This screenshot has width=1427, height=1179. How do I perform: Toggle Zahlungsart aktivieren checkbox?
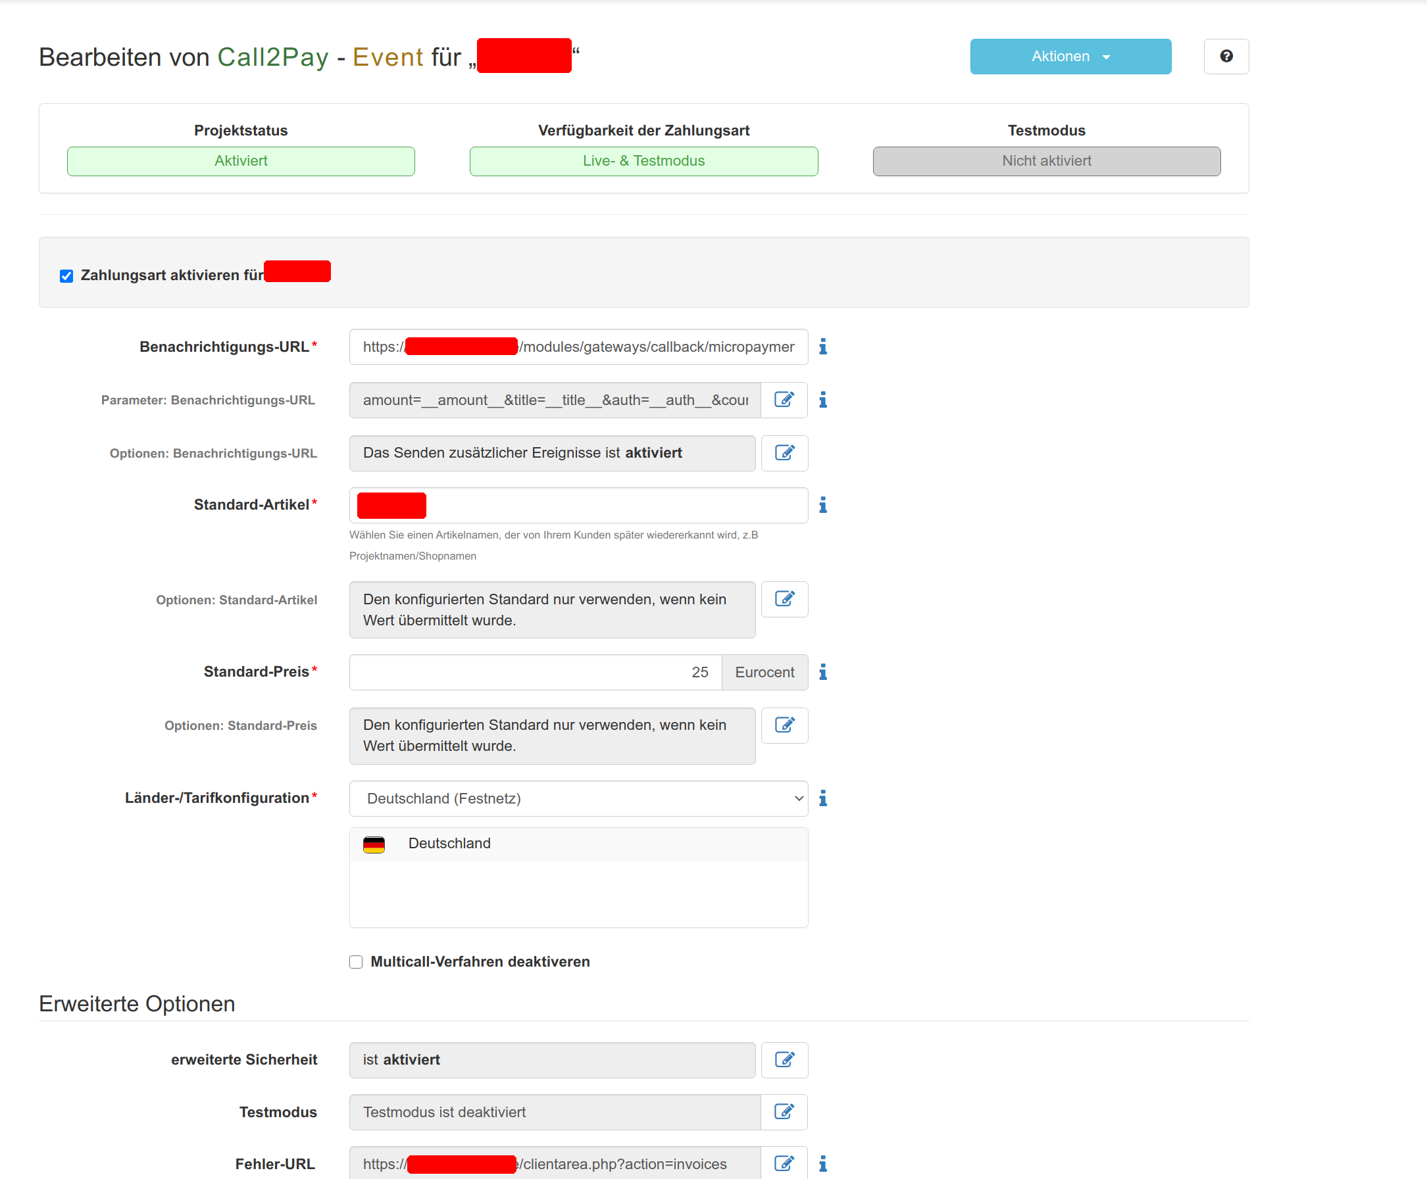[x=66, y=276]
